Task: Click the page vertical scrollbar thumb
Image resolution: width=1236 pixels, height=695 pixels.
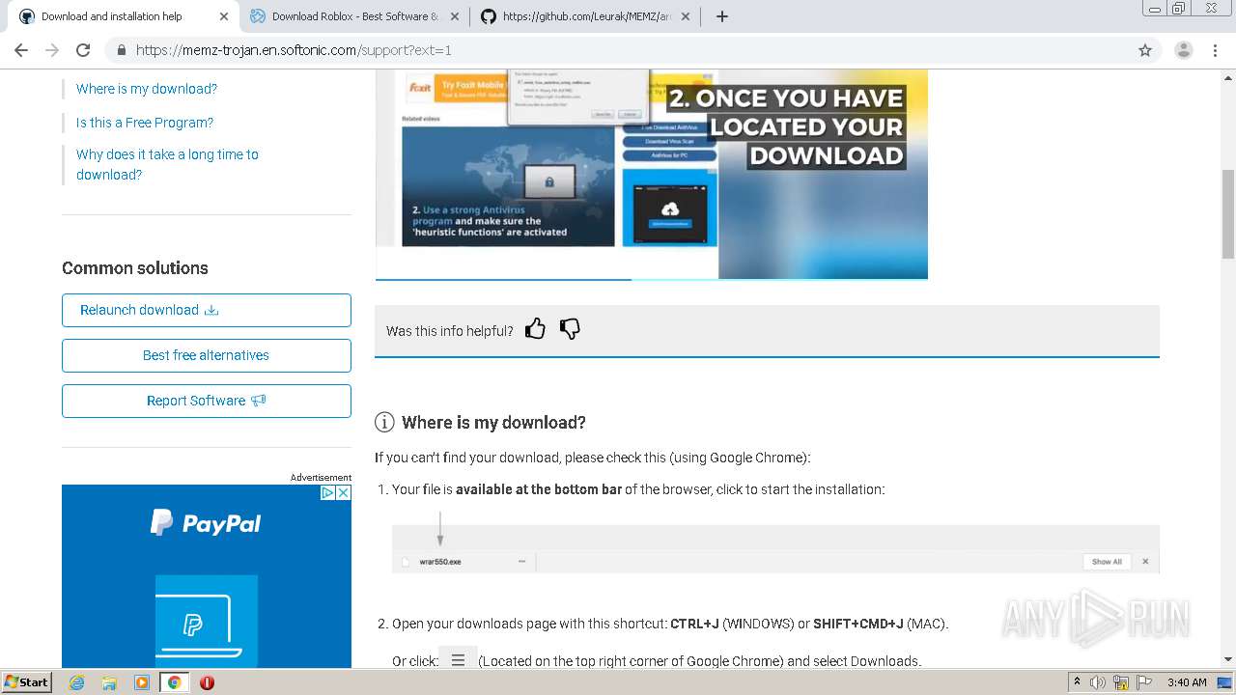Action: [x=1228, y=213]
